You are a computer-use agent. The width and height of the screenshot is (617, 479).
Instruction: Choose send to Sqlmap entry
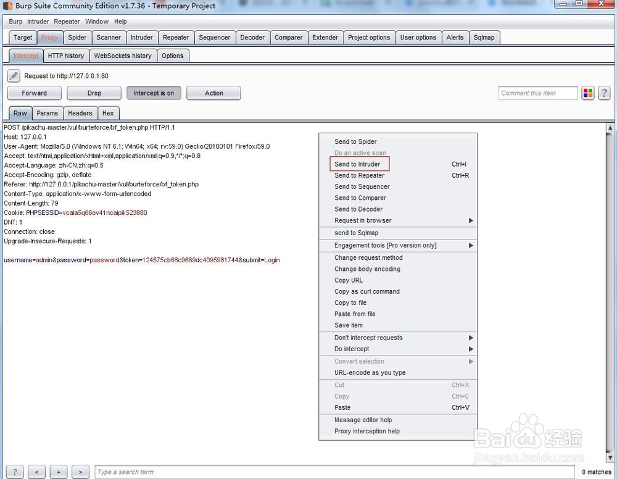(x=398, y=233)
